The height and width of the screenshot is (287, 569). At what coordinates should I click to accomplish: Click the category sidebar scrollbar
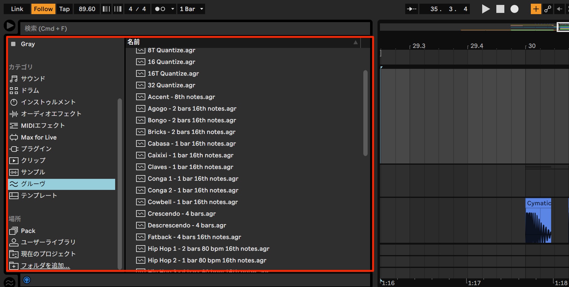pyautogui.click(x=120, y=184)
